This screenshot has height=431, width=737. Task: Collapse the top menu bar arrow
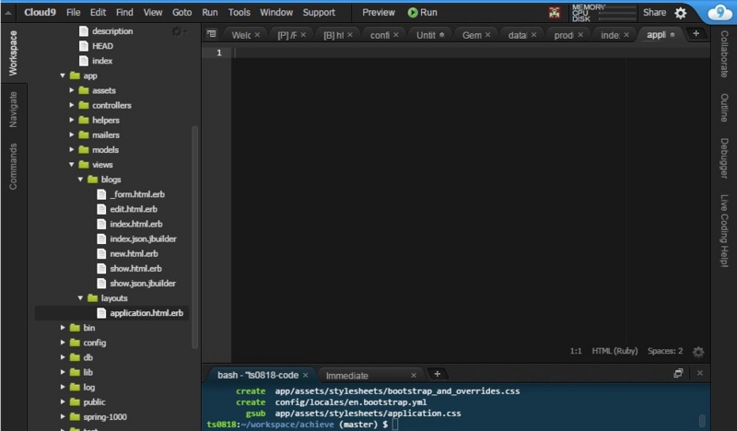[8, 13]
